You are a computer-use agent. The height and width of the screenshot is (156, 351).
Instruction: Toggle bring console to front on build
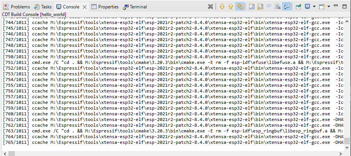[286, 7]
